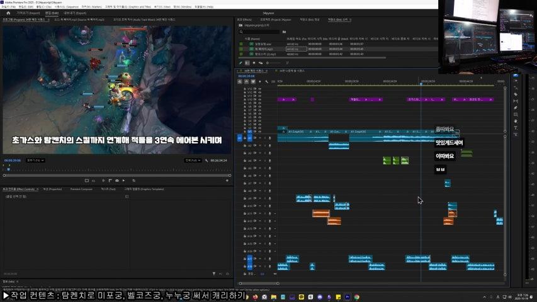
Task: Toggle snap magnet icon in timeline
Action: click(246, 81)
